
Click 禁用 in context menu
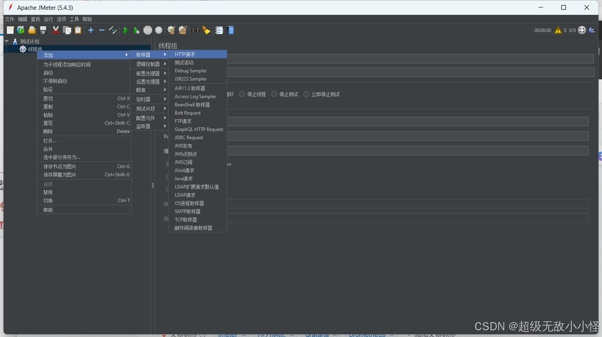click(x=84, y=192)
